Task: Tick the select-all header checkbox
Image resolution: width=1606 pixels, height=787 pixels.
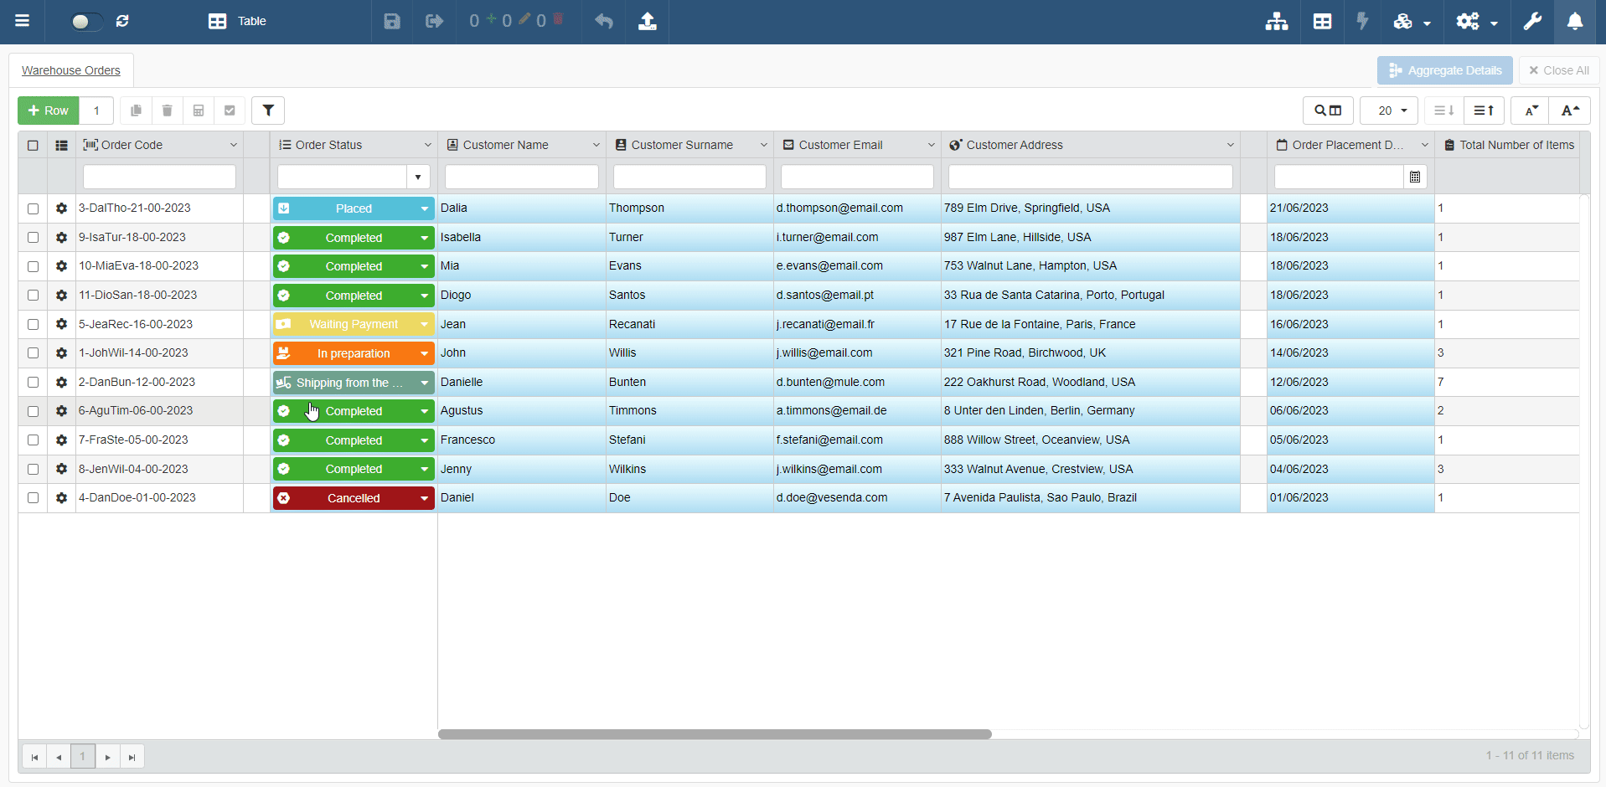Action: (x=33, y=145)
